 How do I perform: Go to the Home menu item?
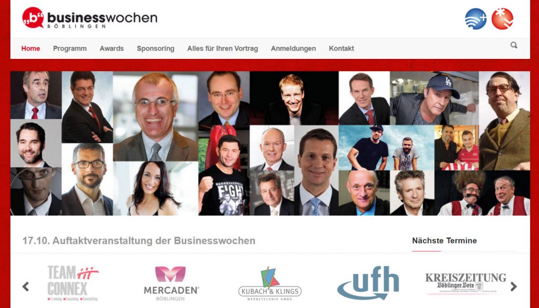(x=31, y=48)
